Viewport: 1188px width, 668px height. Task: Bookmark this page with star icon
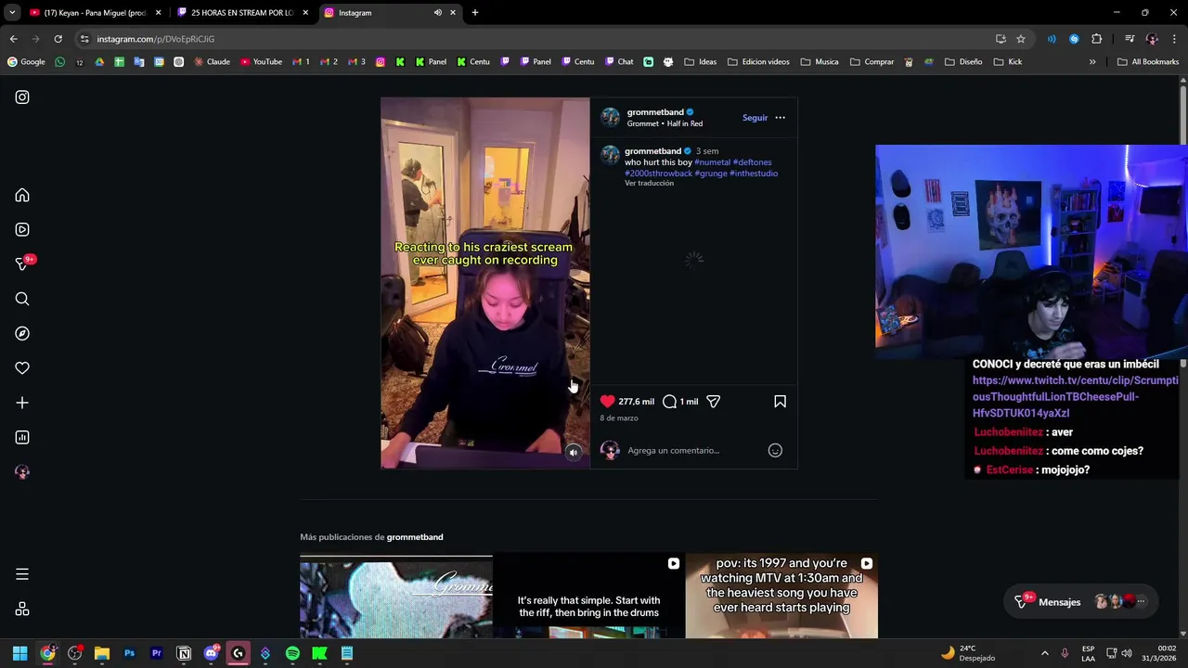tap(1021, 39)
